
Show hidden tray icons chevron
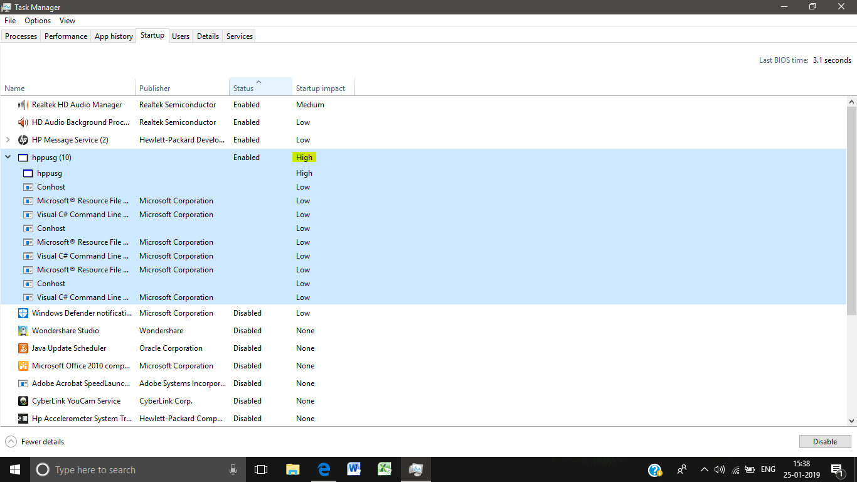click(x=704, y=469)
